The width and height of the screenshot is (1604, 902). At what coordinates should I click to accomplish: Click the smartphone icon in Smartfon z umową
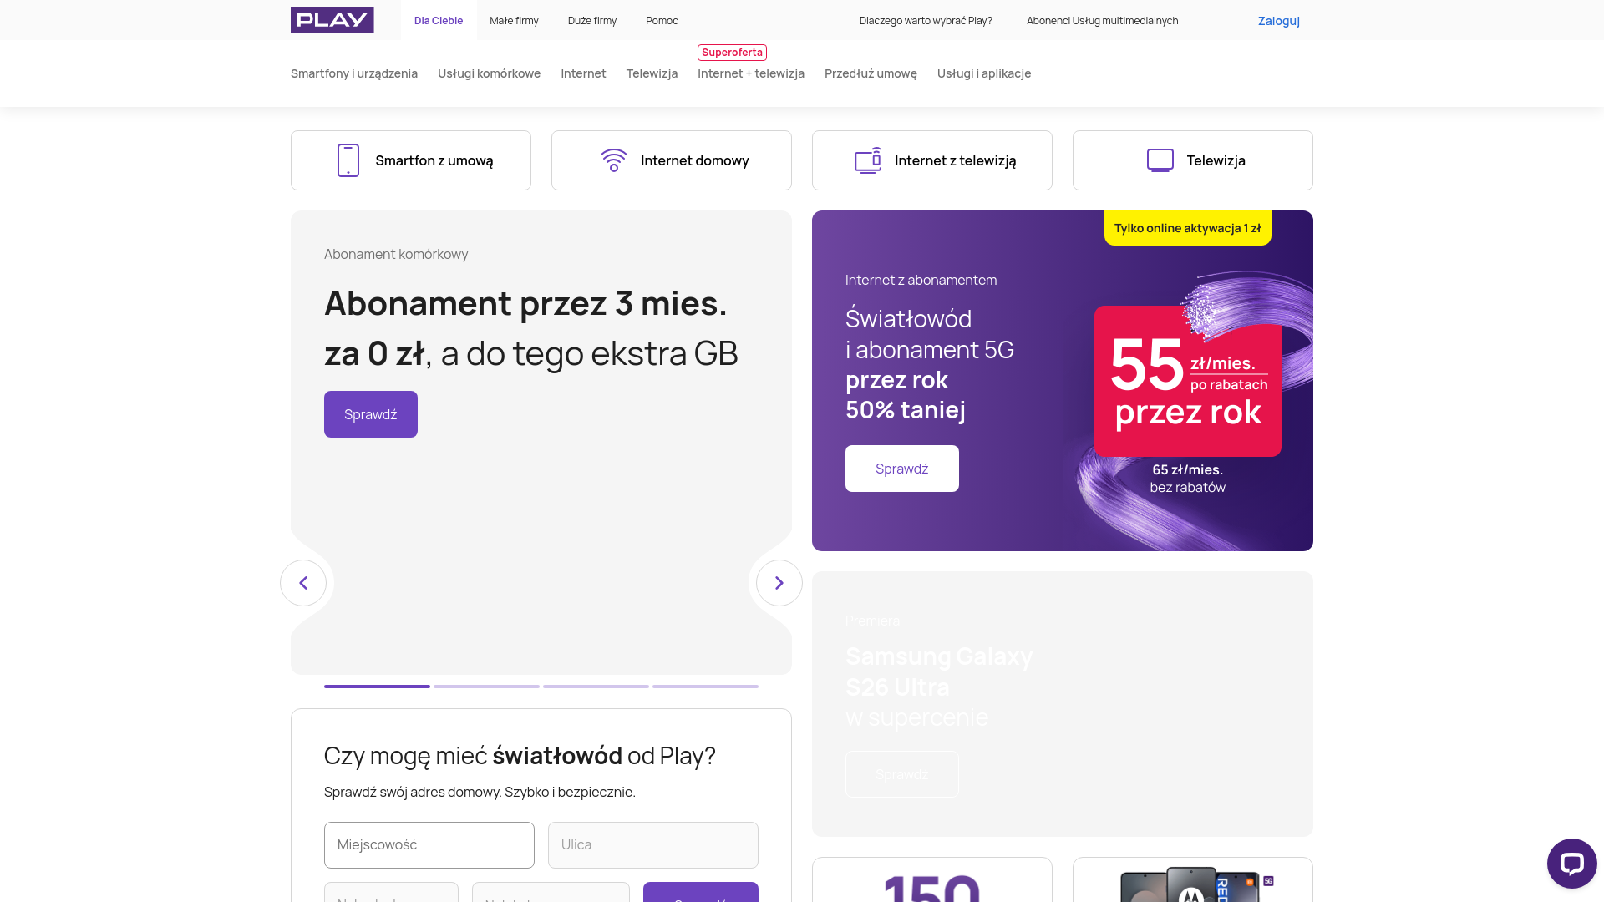[348, 160]
